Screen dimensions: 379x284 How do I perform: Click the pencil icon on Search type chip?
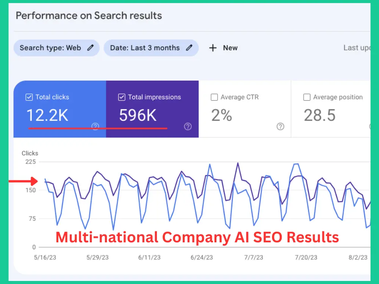(90, 48)
